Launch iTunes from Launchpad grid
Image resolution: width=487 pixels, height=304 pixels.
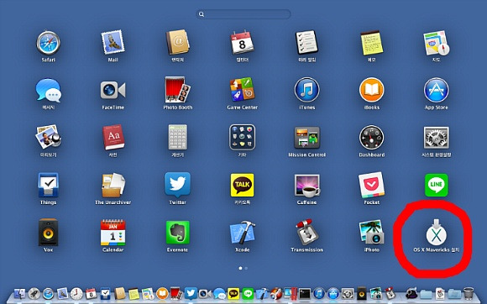306,90
